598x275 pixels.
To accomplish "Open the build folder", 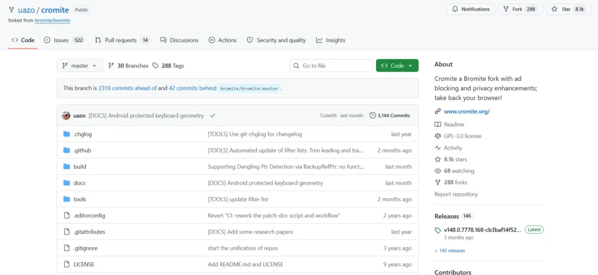I will [79, 167].
